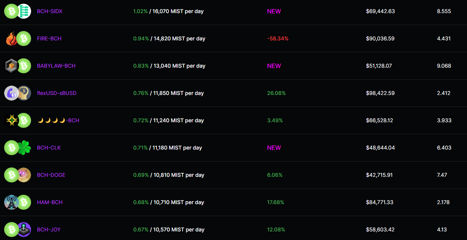Open the BCH-SIDX pair link
467x240 pixels.
point(50,11)
